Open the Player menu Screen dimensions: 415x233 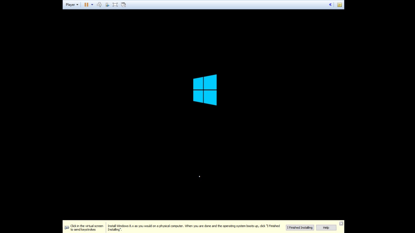[x=72, y=5]
